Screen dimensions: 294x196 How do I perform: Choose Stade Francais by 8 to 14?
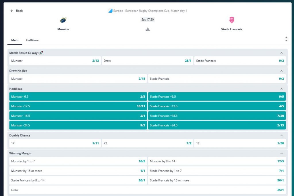coord(78,180)
